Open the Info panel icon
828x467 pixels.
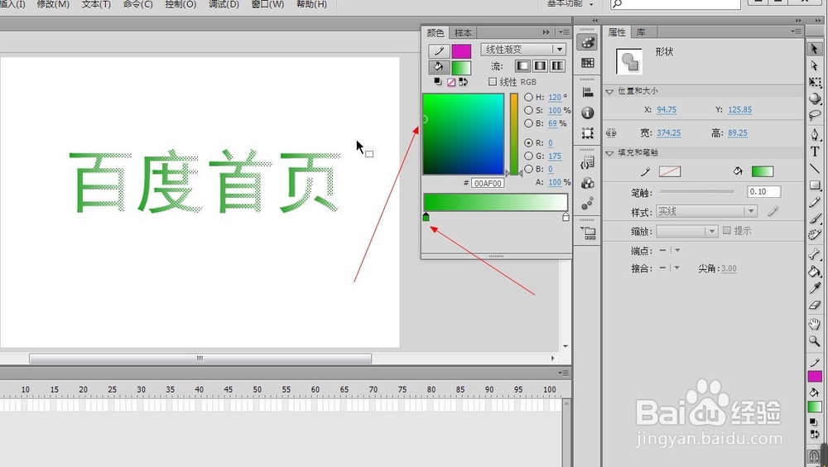587,113
